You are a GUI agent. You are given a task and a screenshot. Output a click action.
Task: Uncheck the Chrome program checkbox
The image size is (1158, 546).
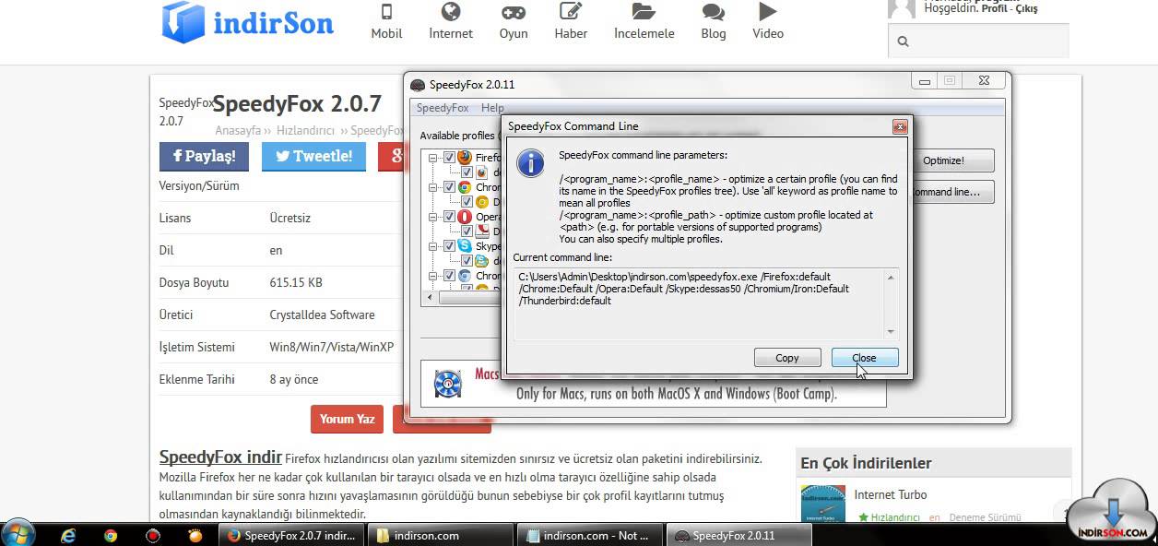coord(449,187)
